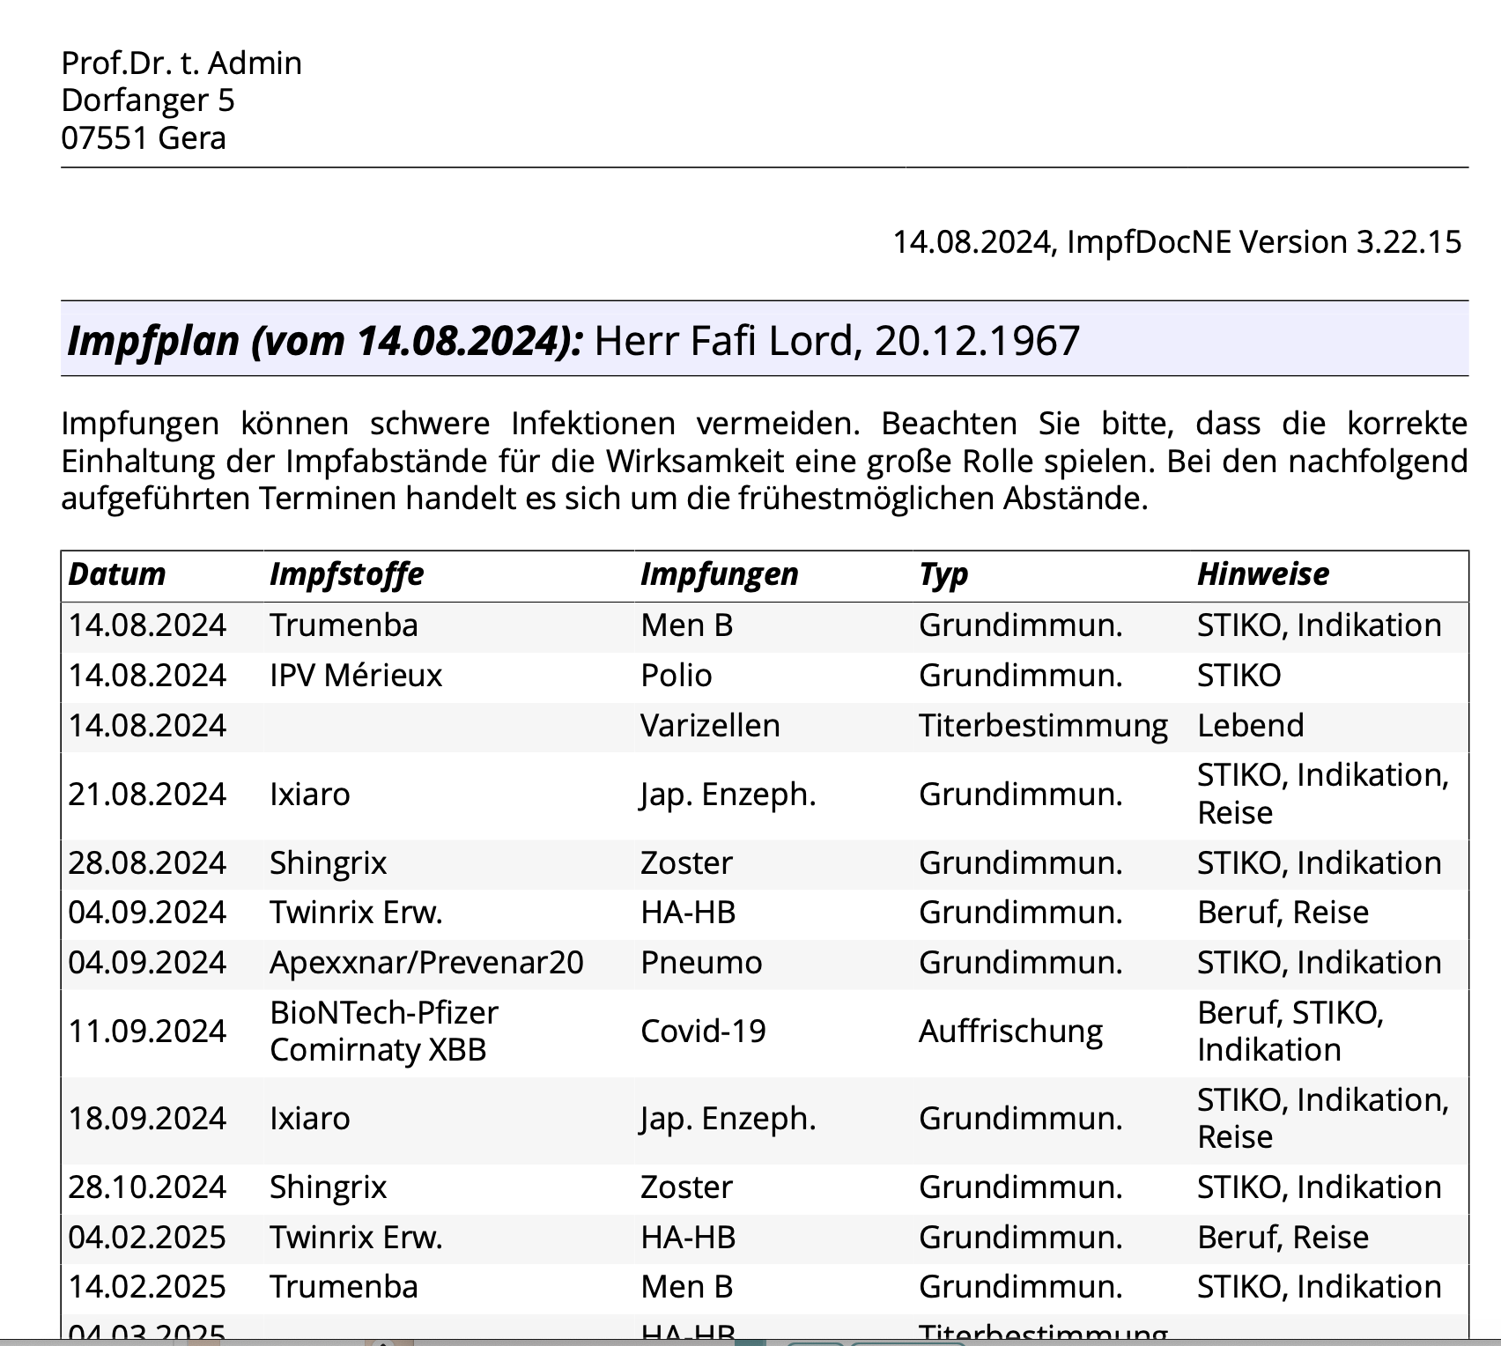Click the date '28.10.2024'
The image size is (1501, 1346).
pos(147,1187)
